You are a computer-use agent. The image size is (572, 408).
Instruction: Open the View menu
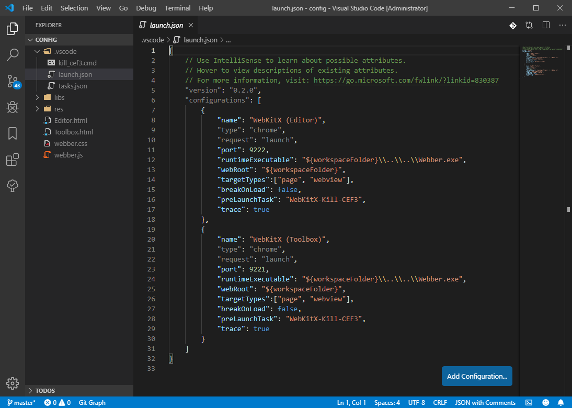click(103, 8)
